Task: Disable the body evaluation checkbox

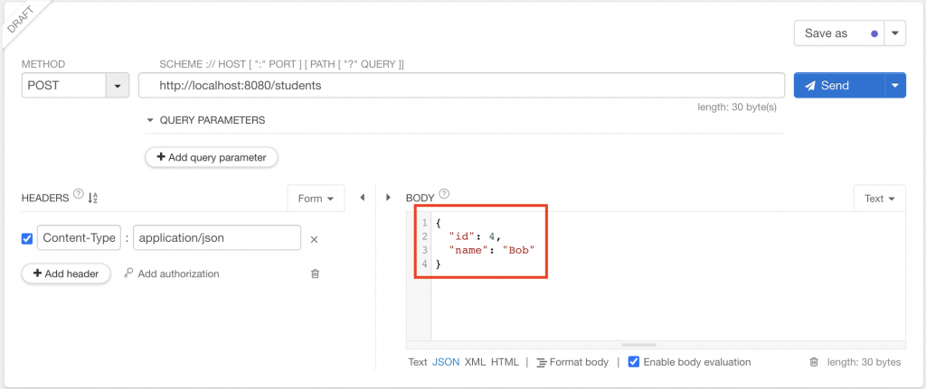Action: 634,362
